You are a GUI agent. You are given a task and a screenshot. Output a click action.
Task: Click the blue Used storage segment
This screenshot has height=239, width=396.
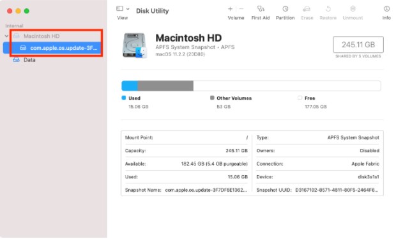coord(130,86)
